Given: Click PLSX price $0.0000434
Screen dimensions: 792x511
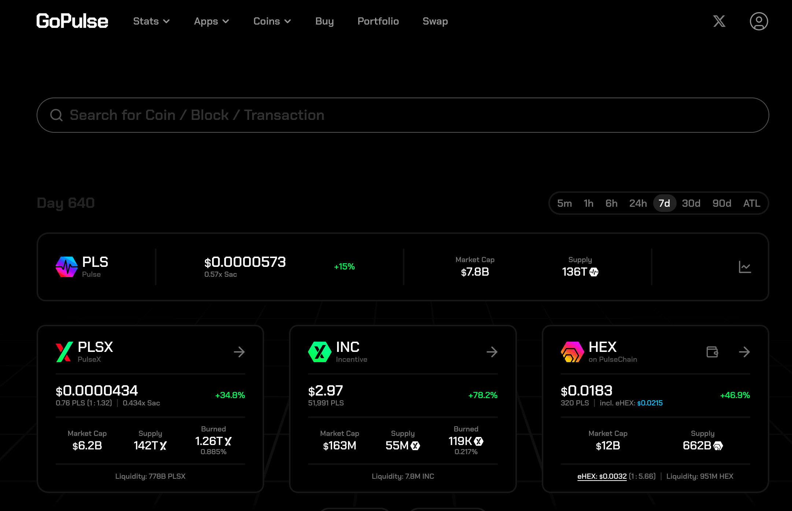Looking at the screenshot, I should coord(97,390).
